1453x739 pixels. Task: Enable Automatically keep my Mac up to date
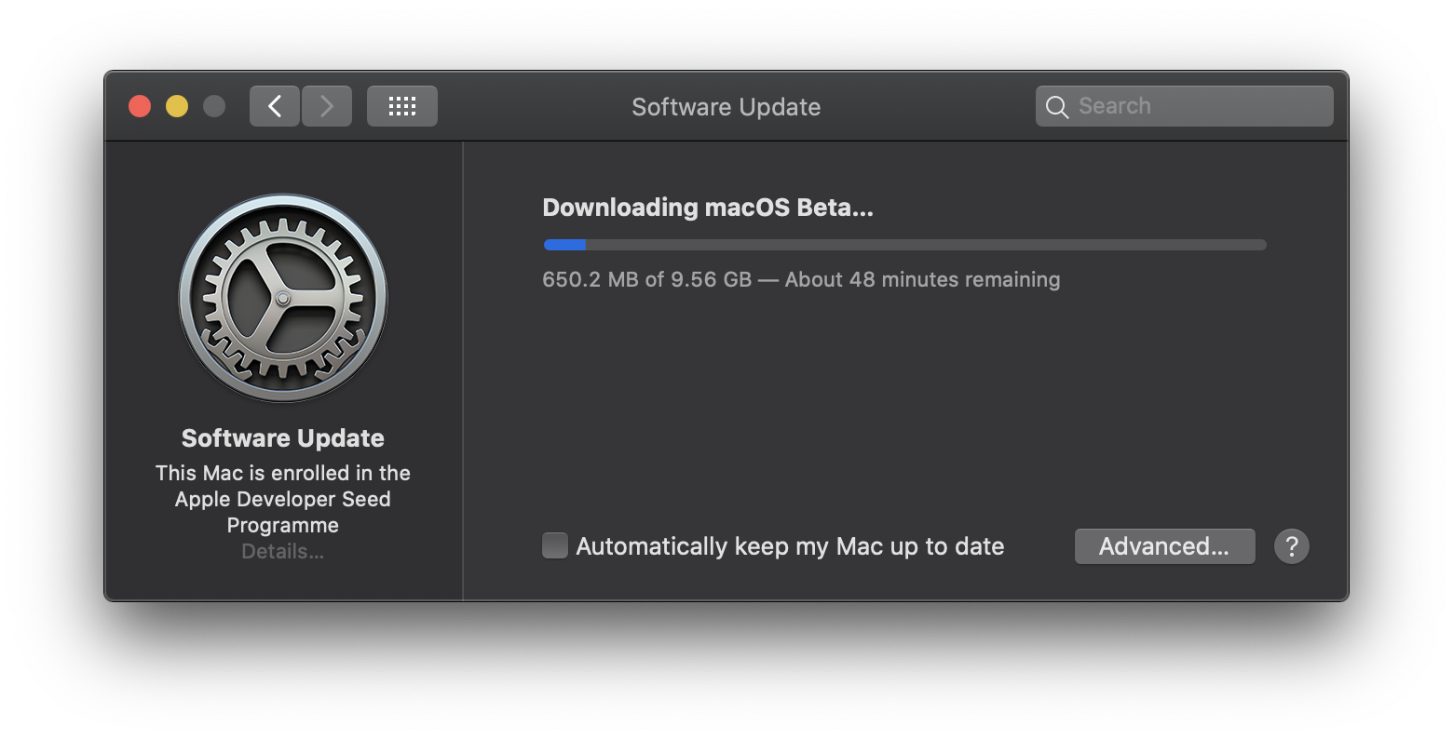[x=554, y=545]
